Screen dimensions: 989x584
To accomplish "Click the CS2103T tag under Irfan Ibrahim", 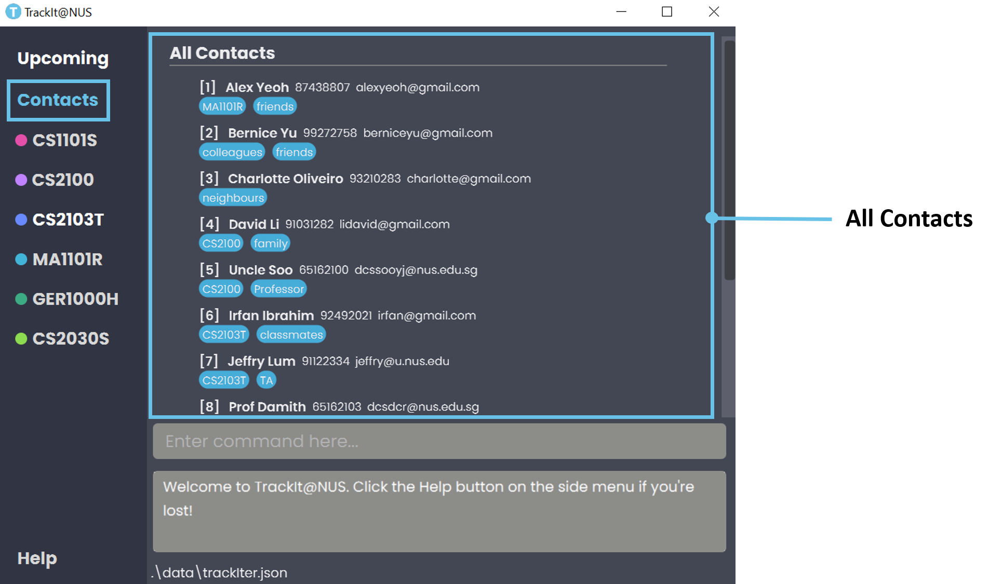I will pyautogui.click(x=224, y=335).
